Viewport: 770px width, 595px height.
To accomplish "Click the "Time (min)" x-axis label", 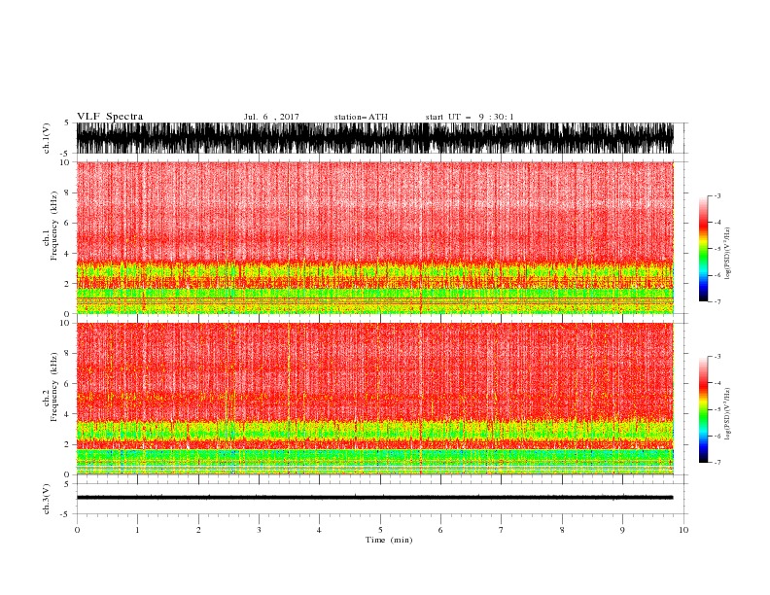I will click(389, 540).
